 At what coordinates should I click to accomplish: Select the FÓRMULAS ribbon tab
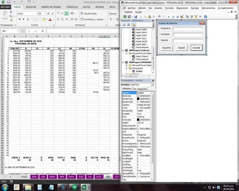pyautogui.click(x=72, y=7)
